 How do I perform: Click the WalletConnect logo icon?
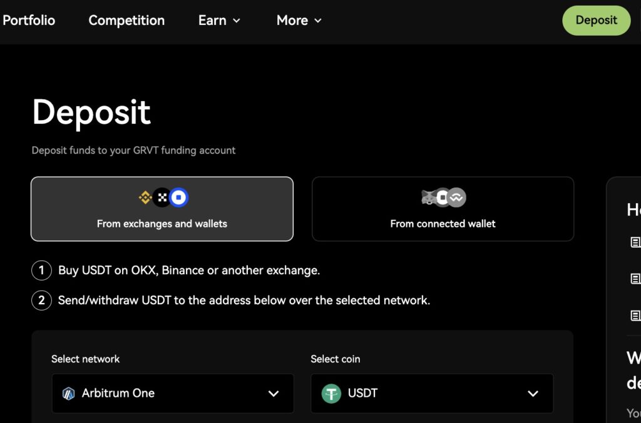coord(457,197)
